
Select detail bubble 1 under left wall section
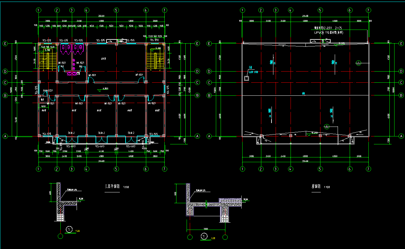click(x=70, y=229)
